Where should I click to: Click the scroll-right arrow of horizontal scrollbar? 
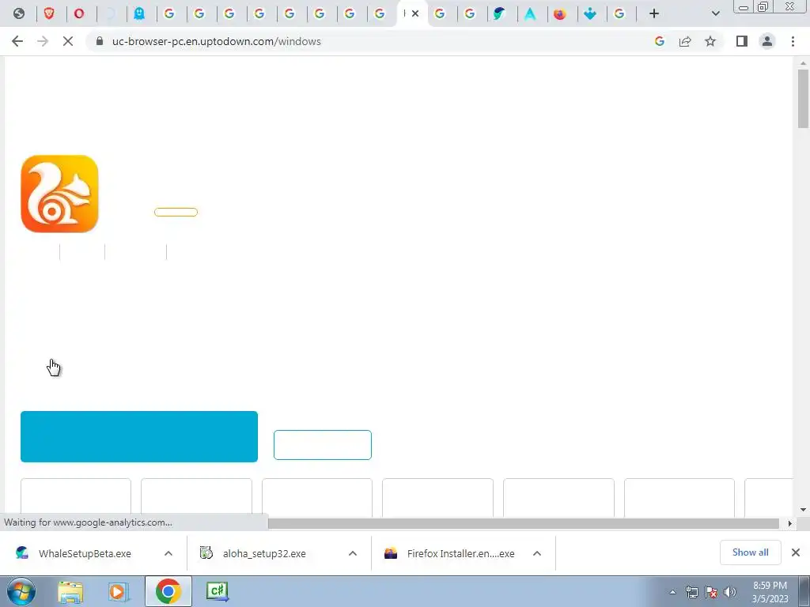click(789, 523)
